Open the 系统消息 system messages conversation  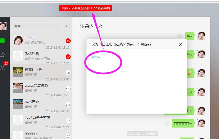41,56
